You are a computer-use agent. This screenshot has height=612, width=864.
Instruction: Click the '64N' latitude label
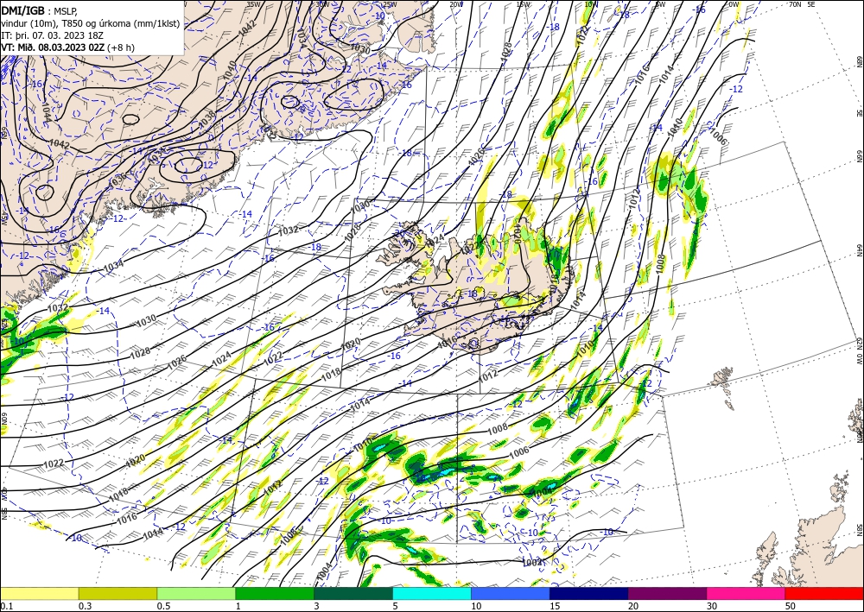coord(859,249)
